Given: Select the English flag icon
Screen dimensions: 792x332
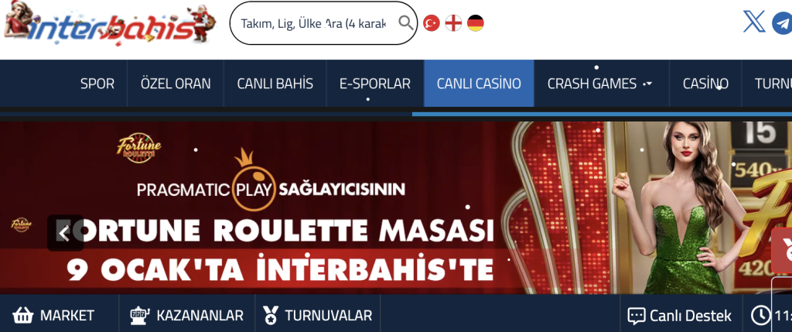Looking at the screenshot, I should click(x=453, y=23).
